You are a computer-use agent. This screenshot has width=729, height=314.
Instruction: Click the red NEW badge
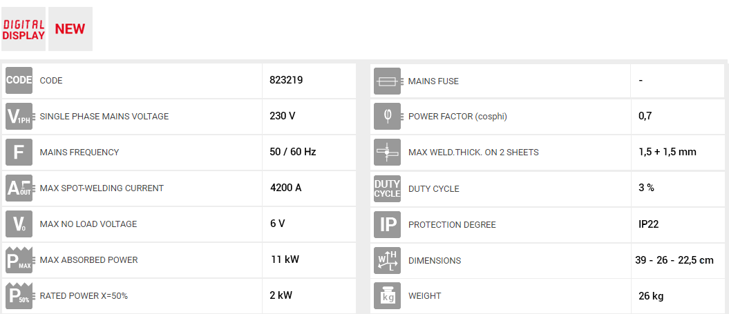click(70, 29)
